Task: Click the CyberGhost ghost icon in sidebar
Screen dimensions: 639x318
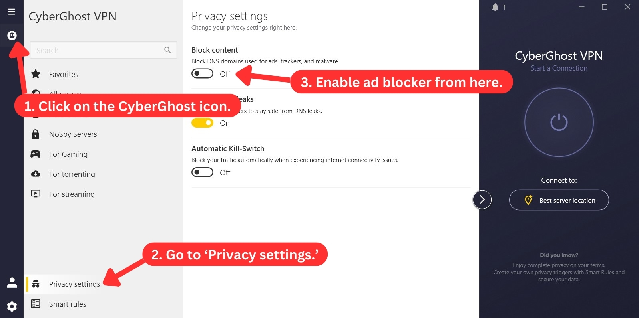Action: click(12, 36)
